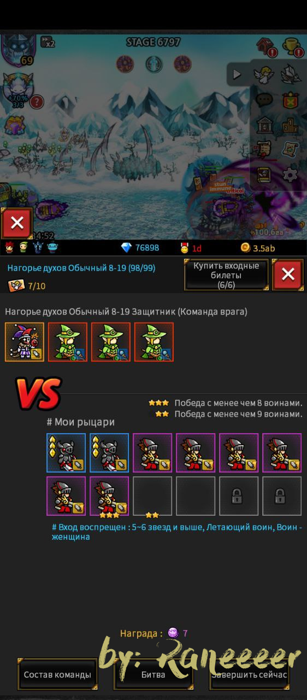This screenshot has width=307, height=700.
Task: Close panel with red X beside tickets
Action: [288, 275]
